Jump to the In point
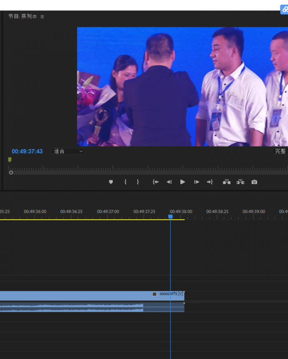The width and height of the screenshot is (288, 359). pyautogui.click(x=155, y=182)
